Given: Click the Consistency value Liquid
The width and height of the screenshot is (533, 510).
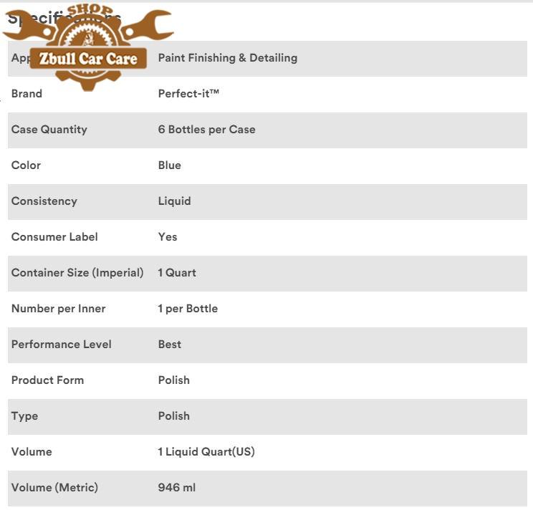Looking at the screenshot, I should point(174,201).
